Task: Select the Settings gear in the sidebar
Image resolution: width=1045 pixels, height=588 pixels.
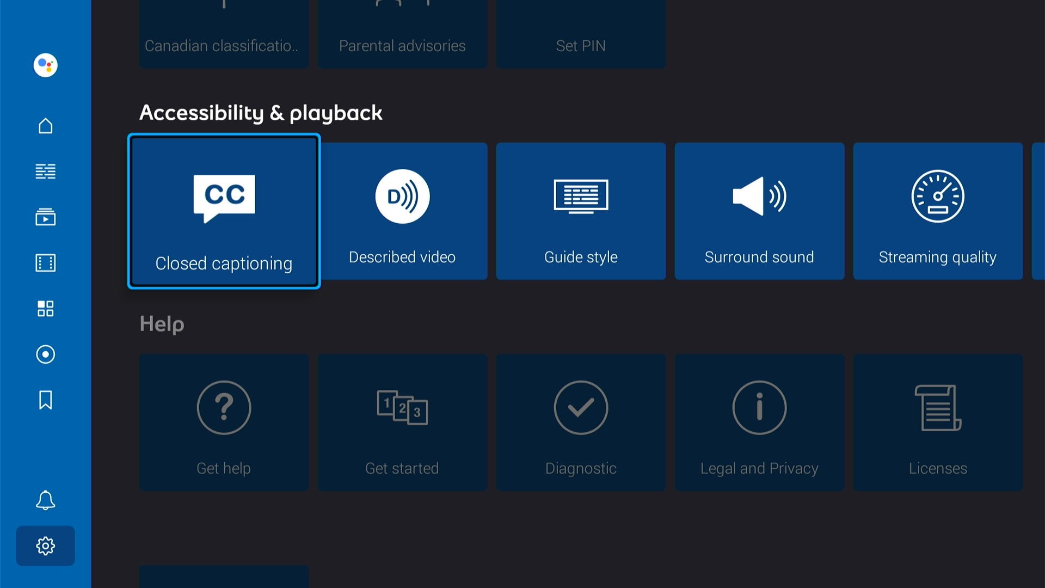Action: click(x=45, y=546)
